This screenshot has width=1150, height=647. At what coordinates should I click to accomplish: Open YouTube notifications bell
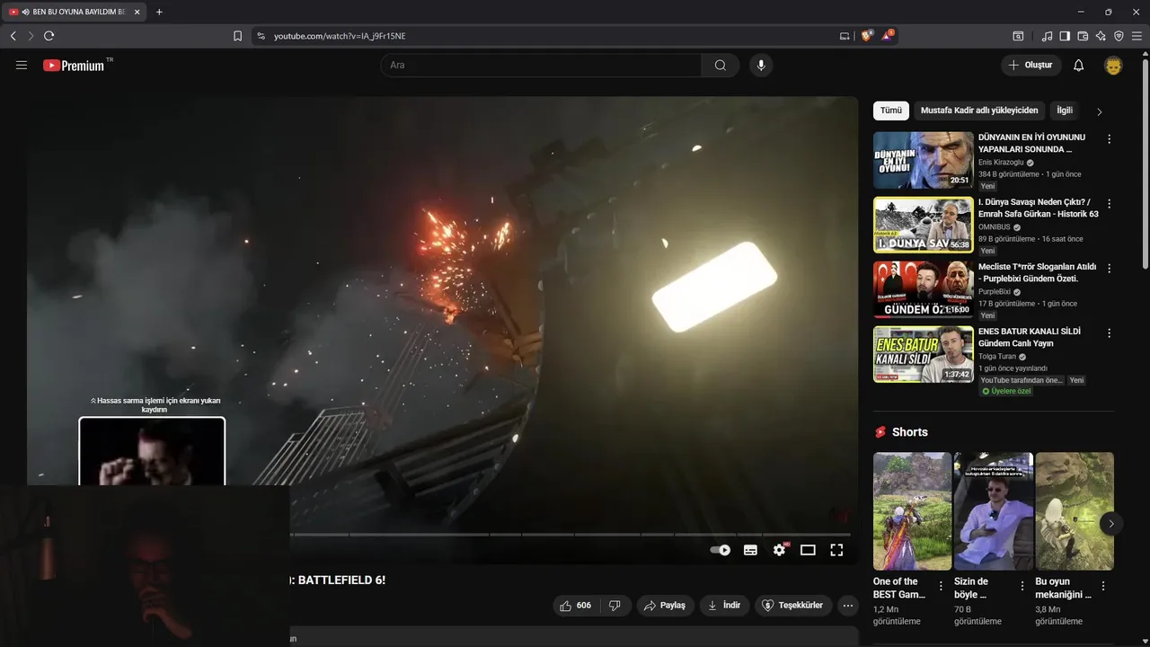(x=1079, y=65)
